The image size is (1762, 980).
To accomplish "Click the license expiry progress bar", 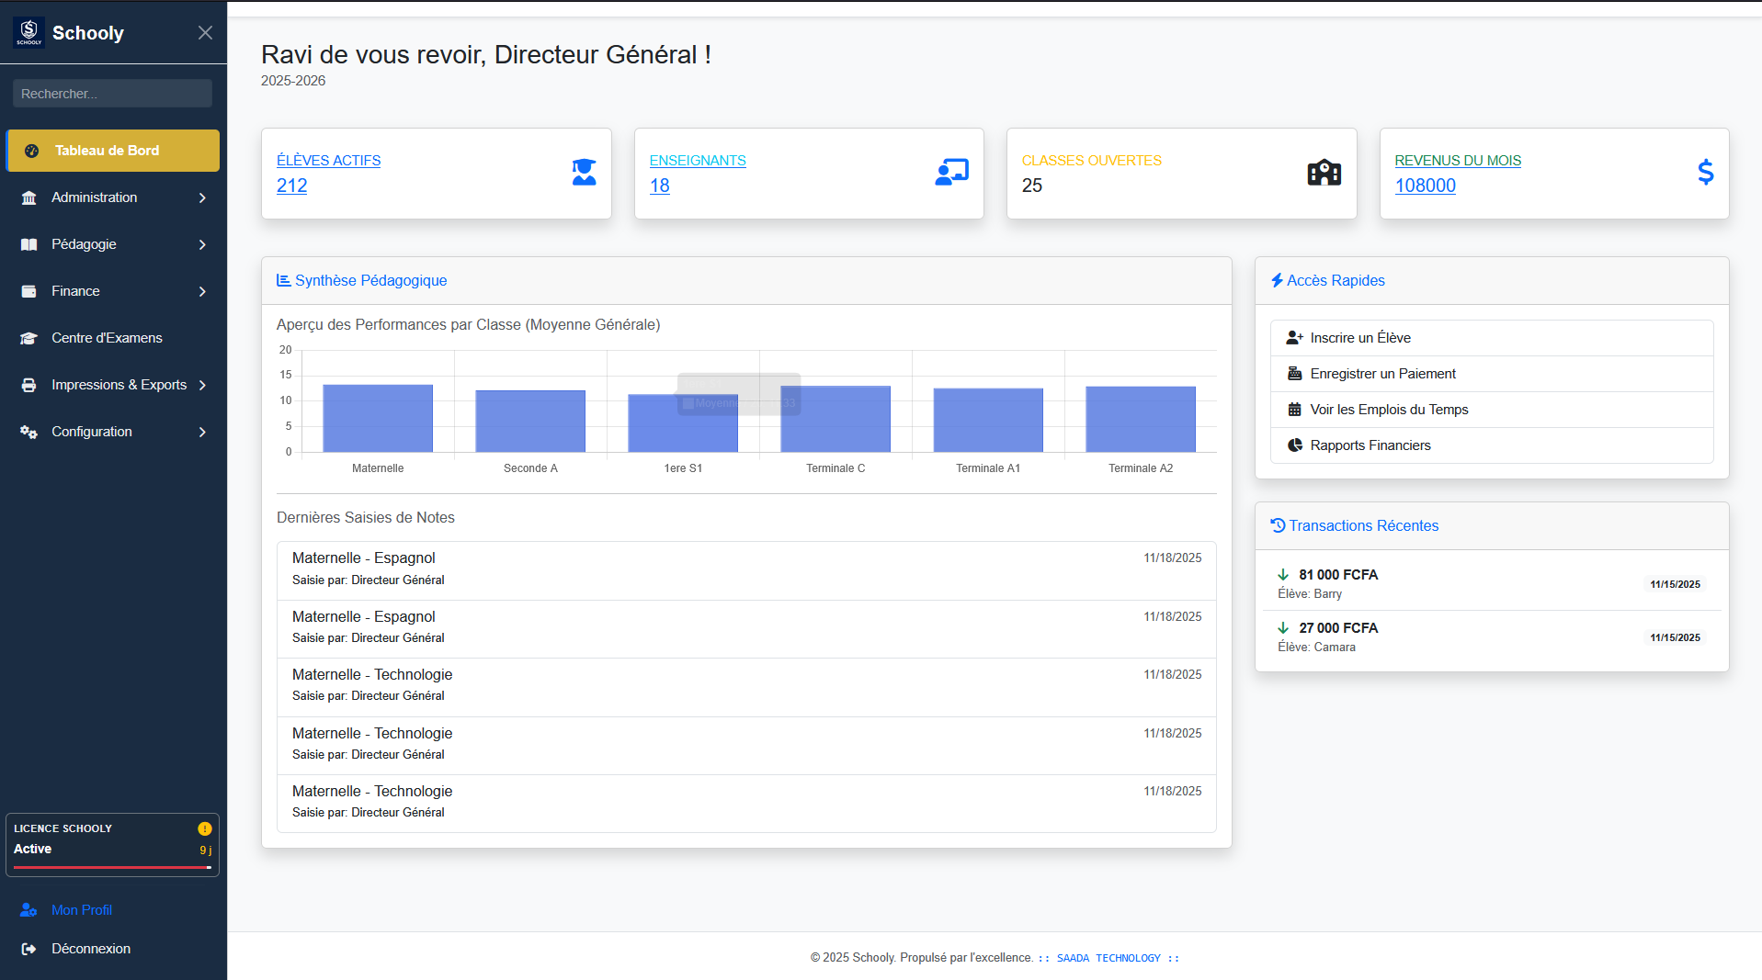I will pos(112,867).
